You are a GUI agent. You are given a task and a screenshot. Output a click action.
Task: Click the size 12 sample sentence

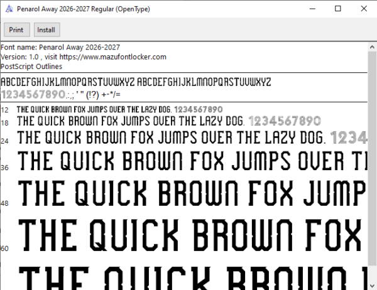click(x=120, y=110)
